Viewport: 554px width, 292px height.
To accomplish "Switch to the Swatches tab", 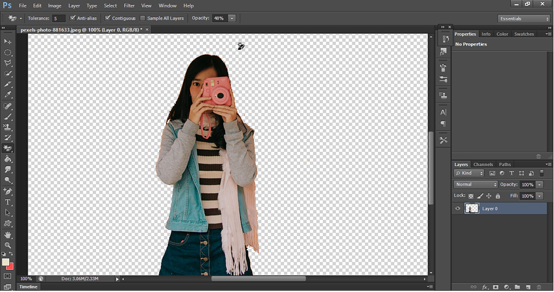I will (524, 34).
